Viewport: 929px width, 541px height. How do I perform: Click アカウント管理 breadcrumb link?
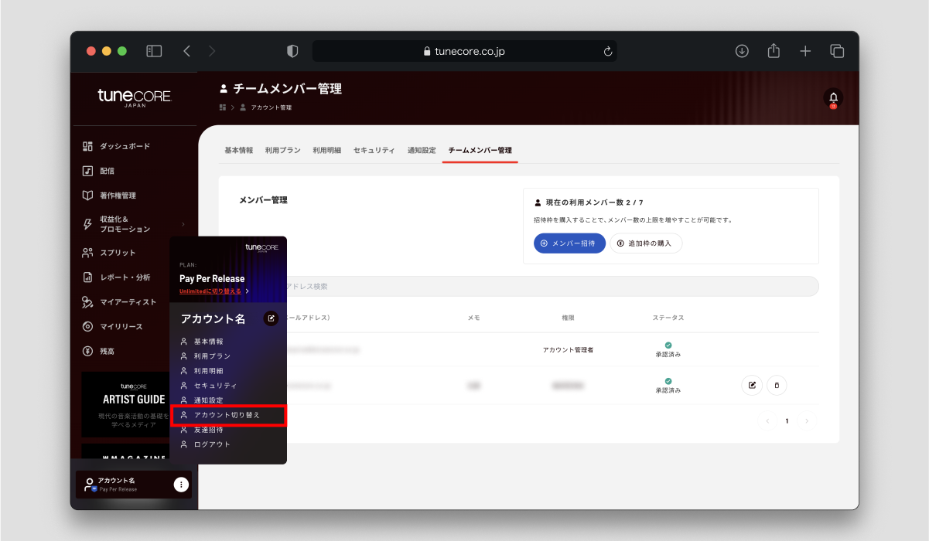click(271, 107)
